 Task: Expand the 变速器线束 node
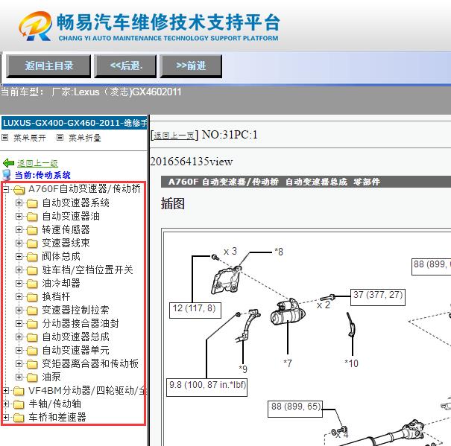(x=19, y=243)
